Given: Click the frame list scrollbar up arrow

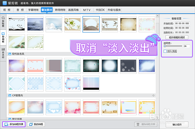Looking at the screenshot, I should (157, 16).
